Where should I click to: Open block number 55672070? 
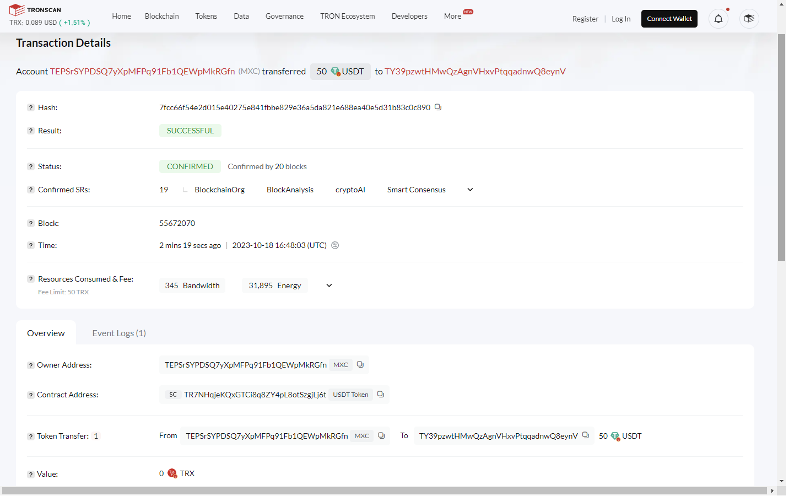click(x=177, y=223)
